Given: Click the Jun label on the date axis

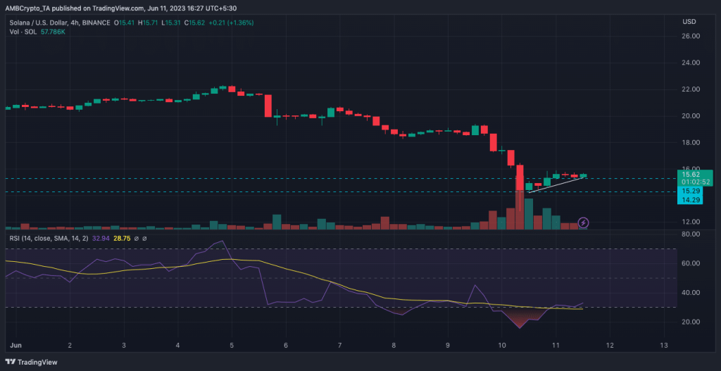Looking at the screenshot, I should 15,345.
